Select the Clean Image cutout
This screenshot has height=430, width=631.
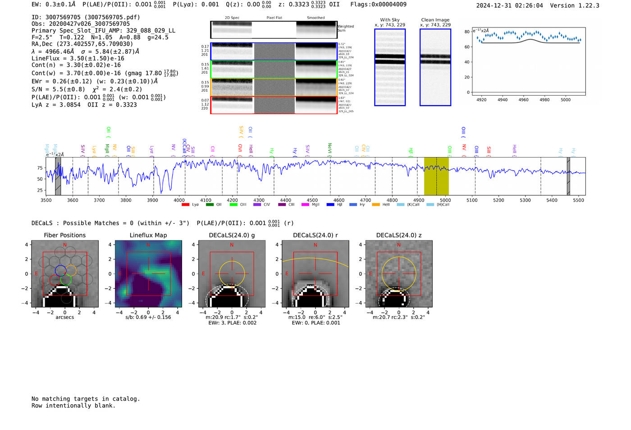tap(435, 68)
